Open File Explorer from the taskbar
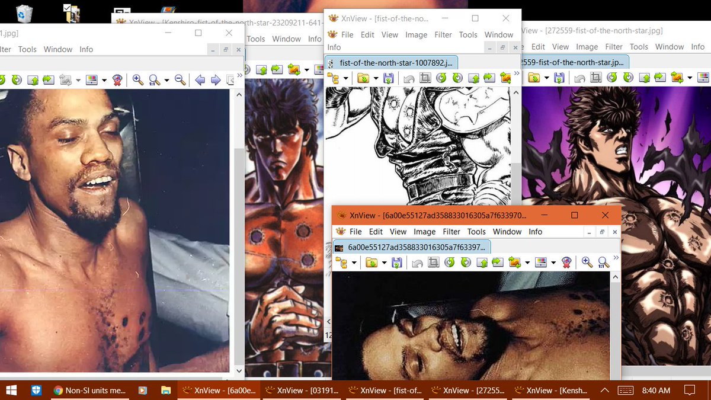The height and width of the screenshot is (400, 711). [166, 390]
